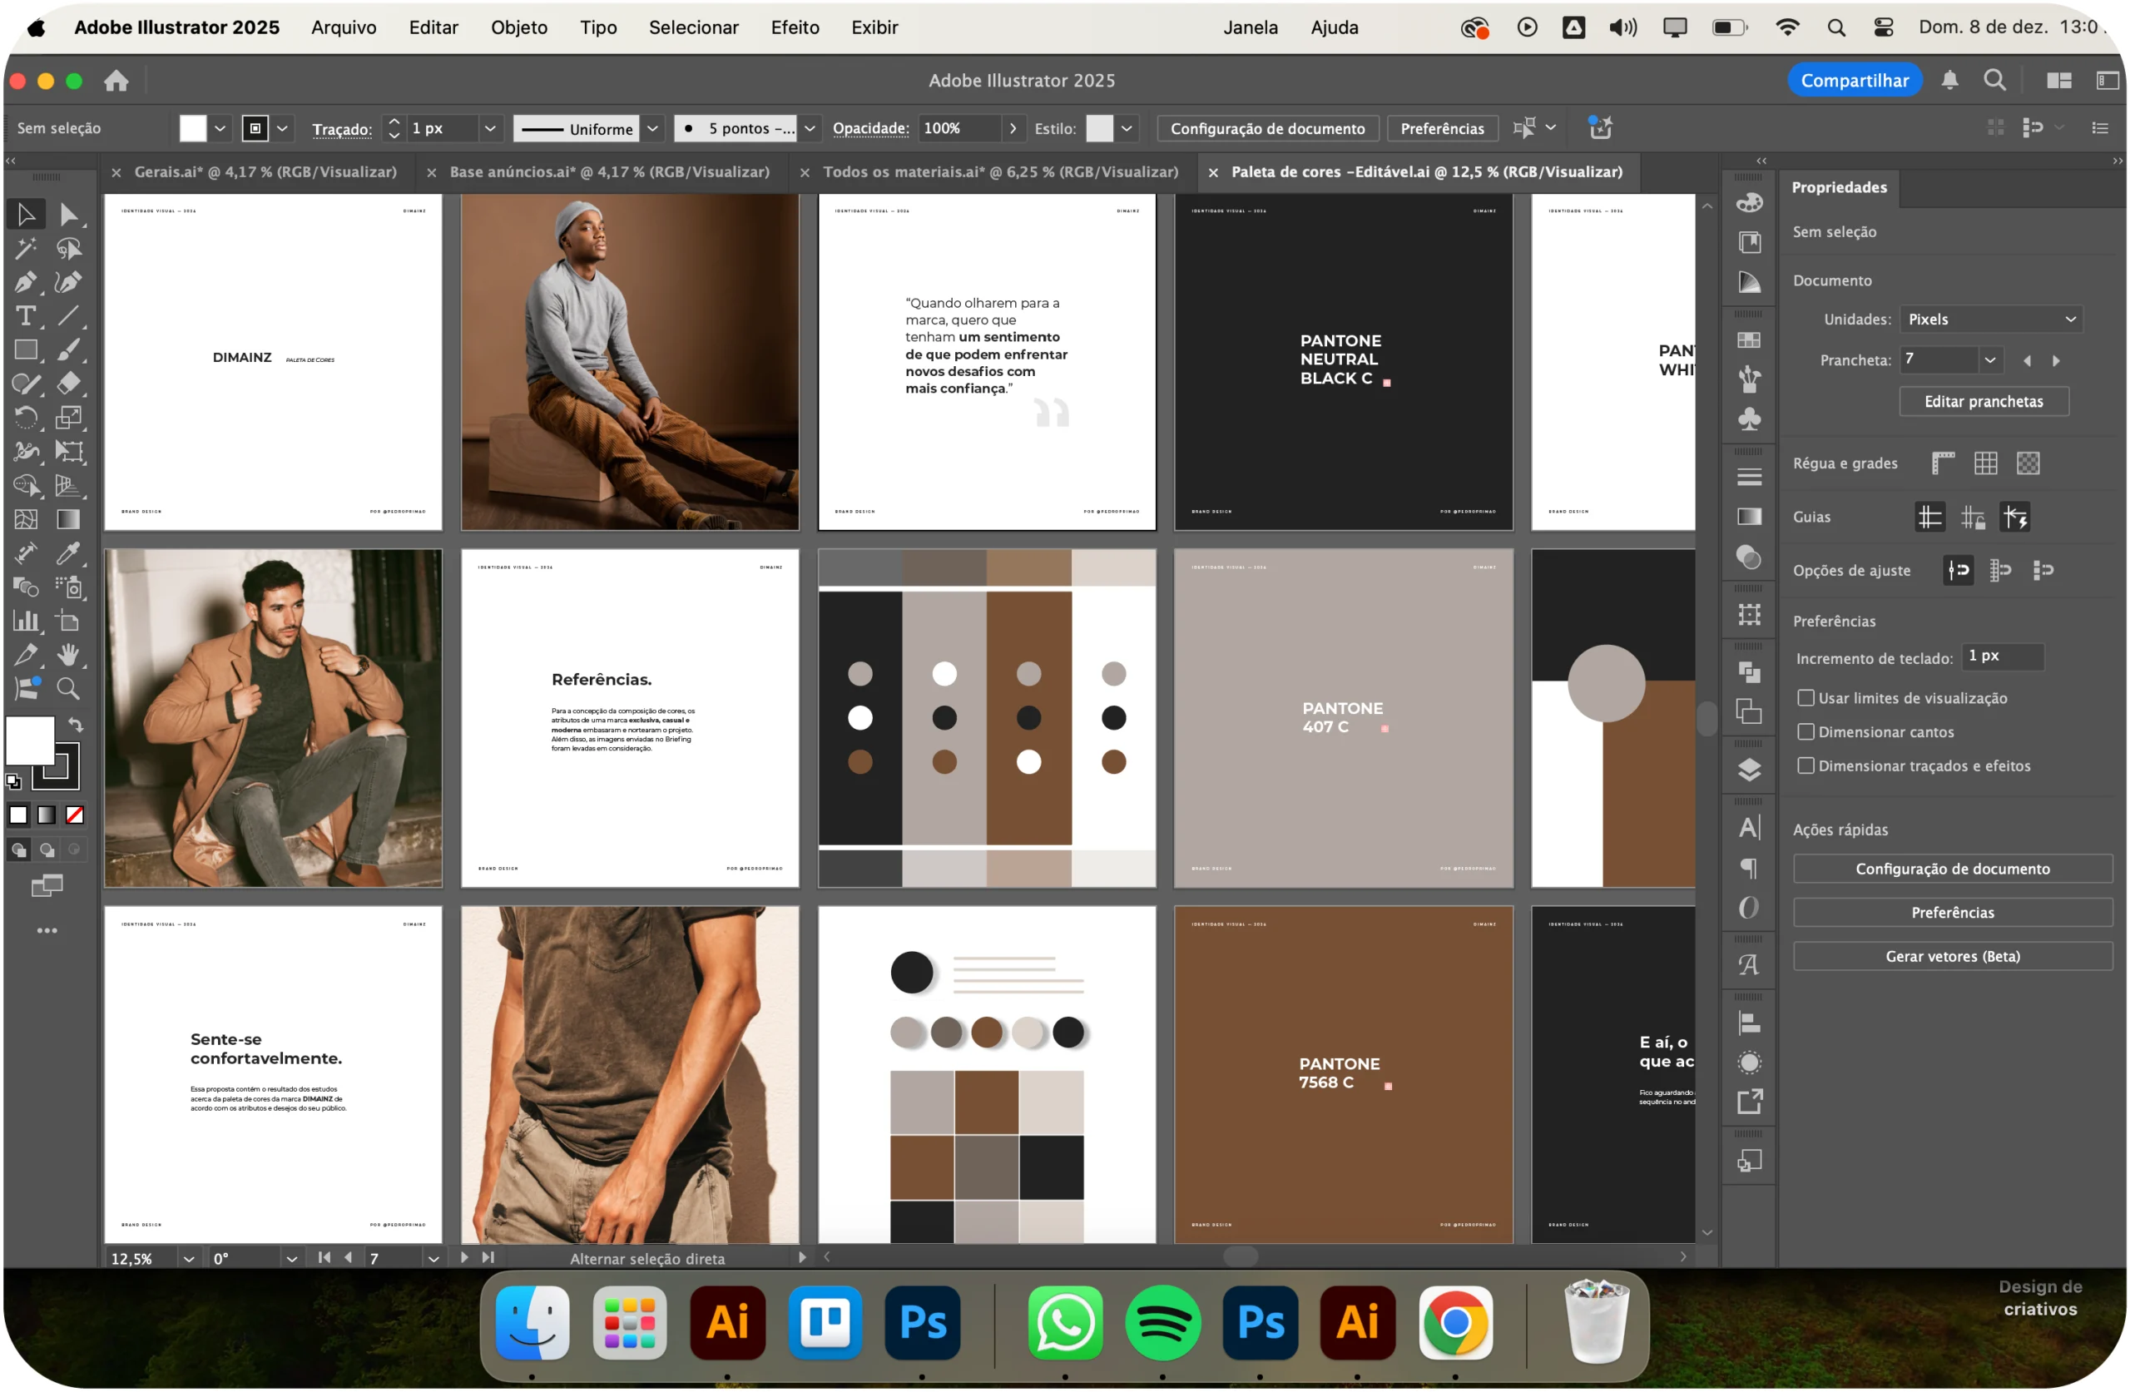
Task: Select the Direct Selection tool
Action: [x=69, y=214]
